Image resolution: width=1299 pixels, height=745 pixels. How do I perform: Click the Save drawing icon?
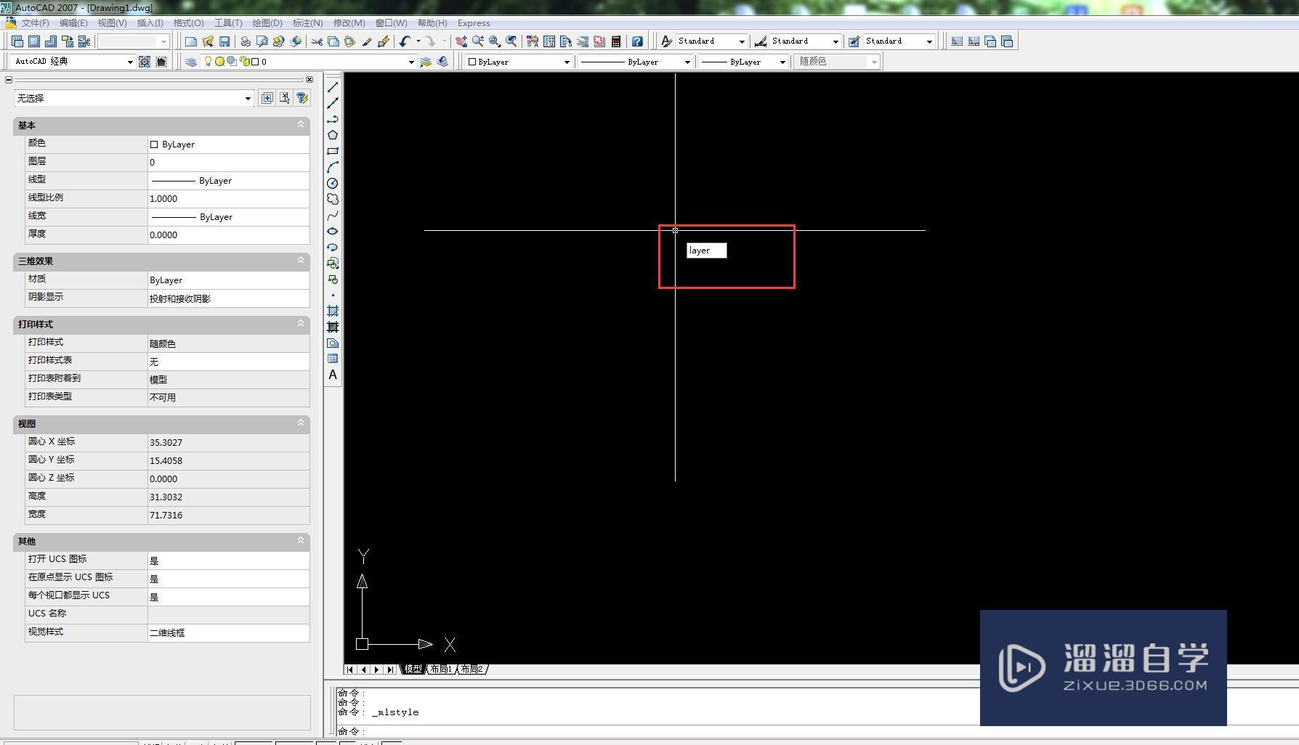point(224,41)
